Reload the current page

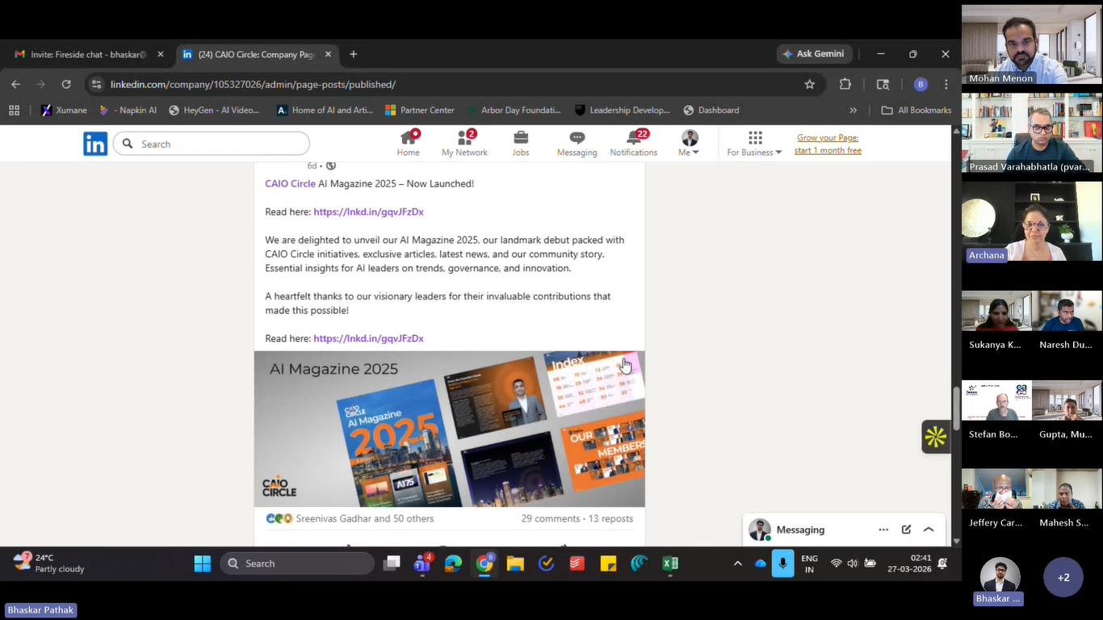[x=66, y=84]
